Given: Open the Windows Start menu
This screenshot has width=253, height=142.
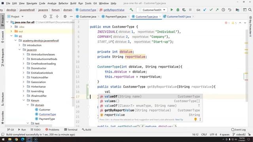Looking at the screenshot, I should click(3, 139).
